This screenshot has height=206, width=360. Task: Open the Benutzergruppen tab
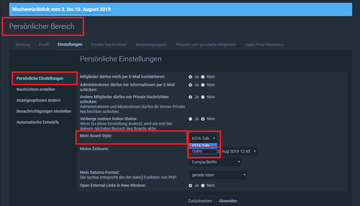click(x=151, y=45)
